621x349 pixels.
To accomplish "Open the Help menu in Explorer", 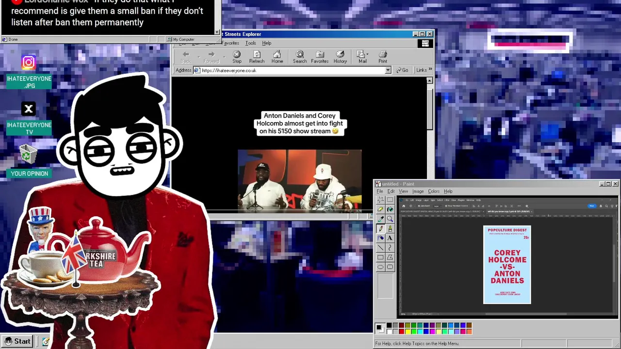I will (266, 43).
